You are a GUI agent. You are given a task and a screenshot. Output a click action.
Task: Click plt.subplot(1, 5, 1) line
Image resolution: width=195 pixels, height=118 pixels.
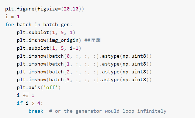click(46, 33)
